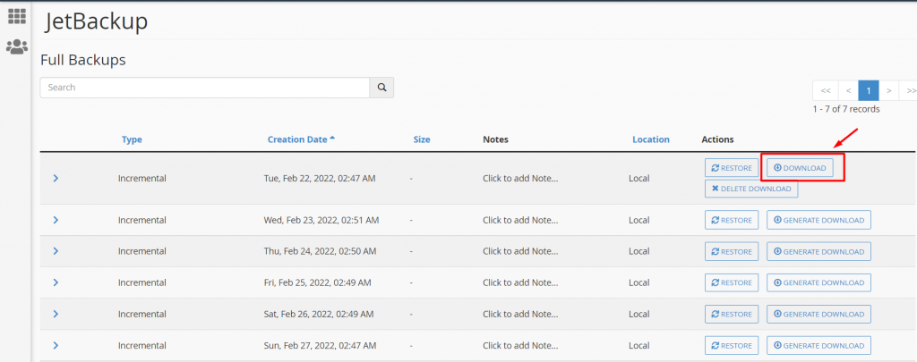Go to previous page with < button

(848, 90)
